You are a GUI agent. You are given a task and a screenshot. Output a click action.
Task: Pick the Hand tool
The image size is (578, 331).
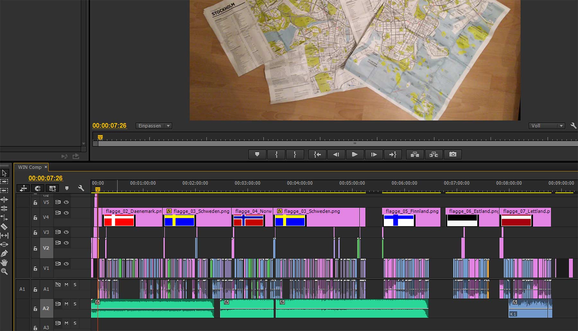(x=4, y=263)
